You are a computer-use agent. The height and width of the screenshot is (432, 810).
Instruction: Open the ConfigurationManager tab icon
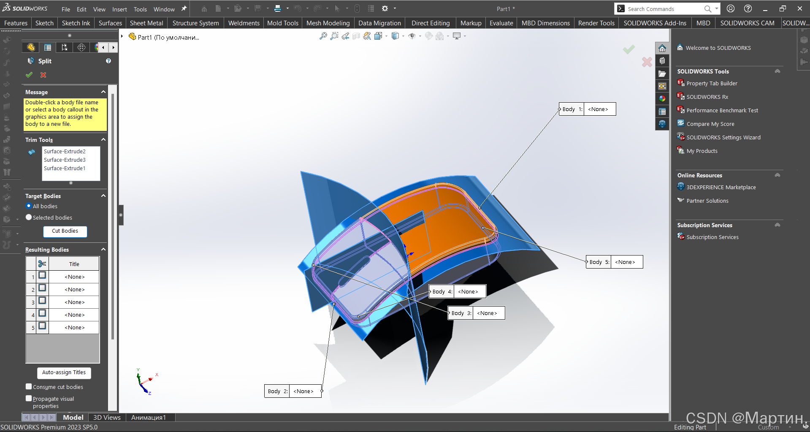pyautogui.click(x=65, y=47)
